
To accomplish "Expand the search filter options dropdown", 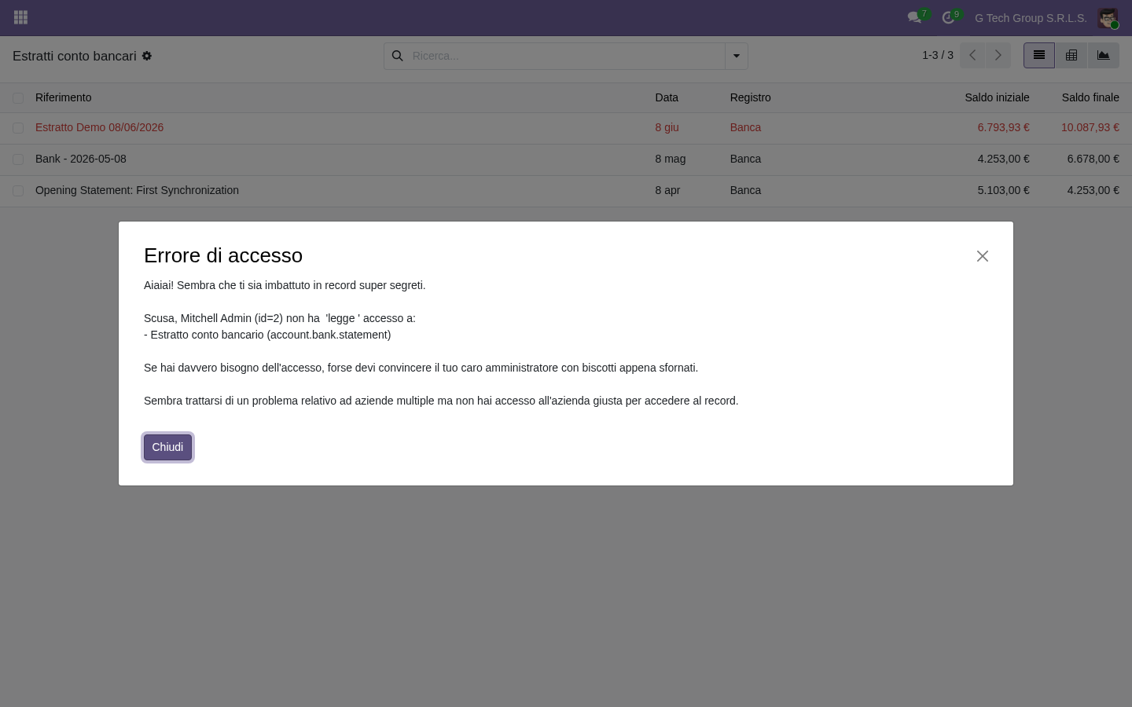I will point(737,56).
